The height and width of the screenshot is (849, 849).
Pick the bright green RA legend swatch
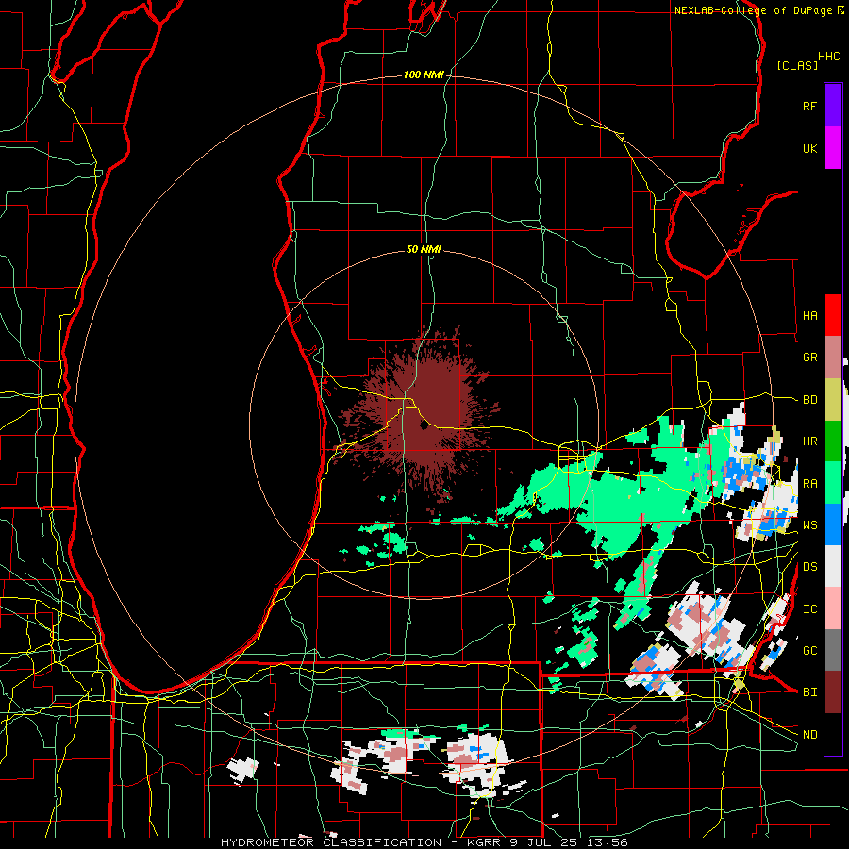click(833, 482)
